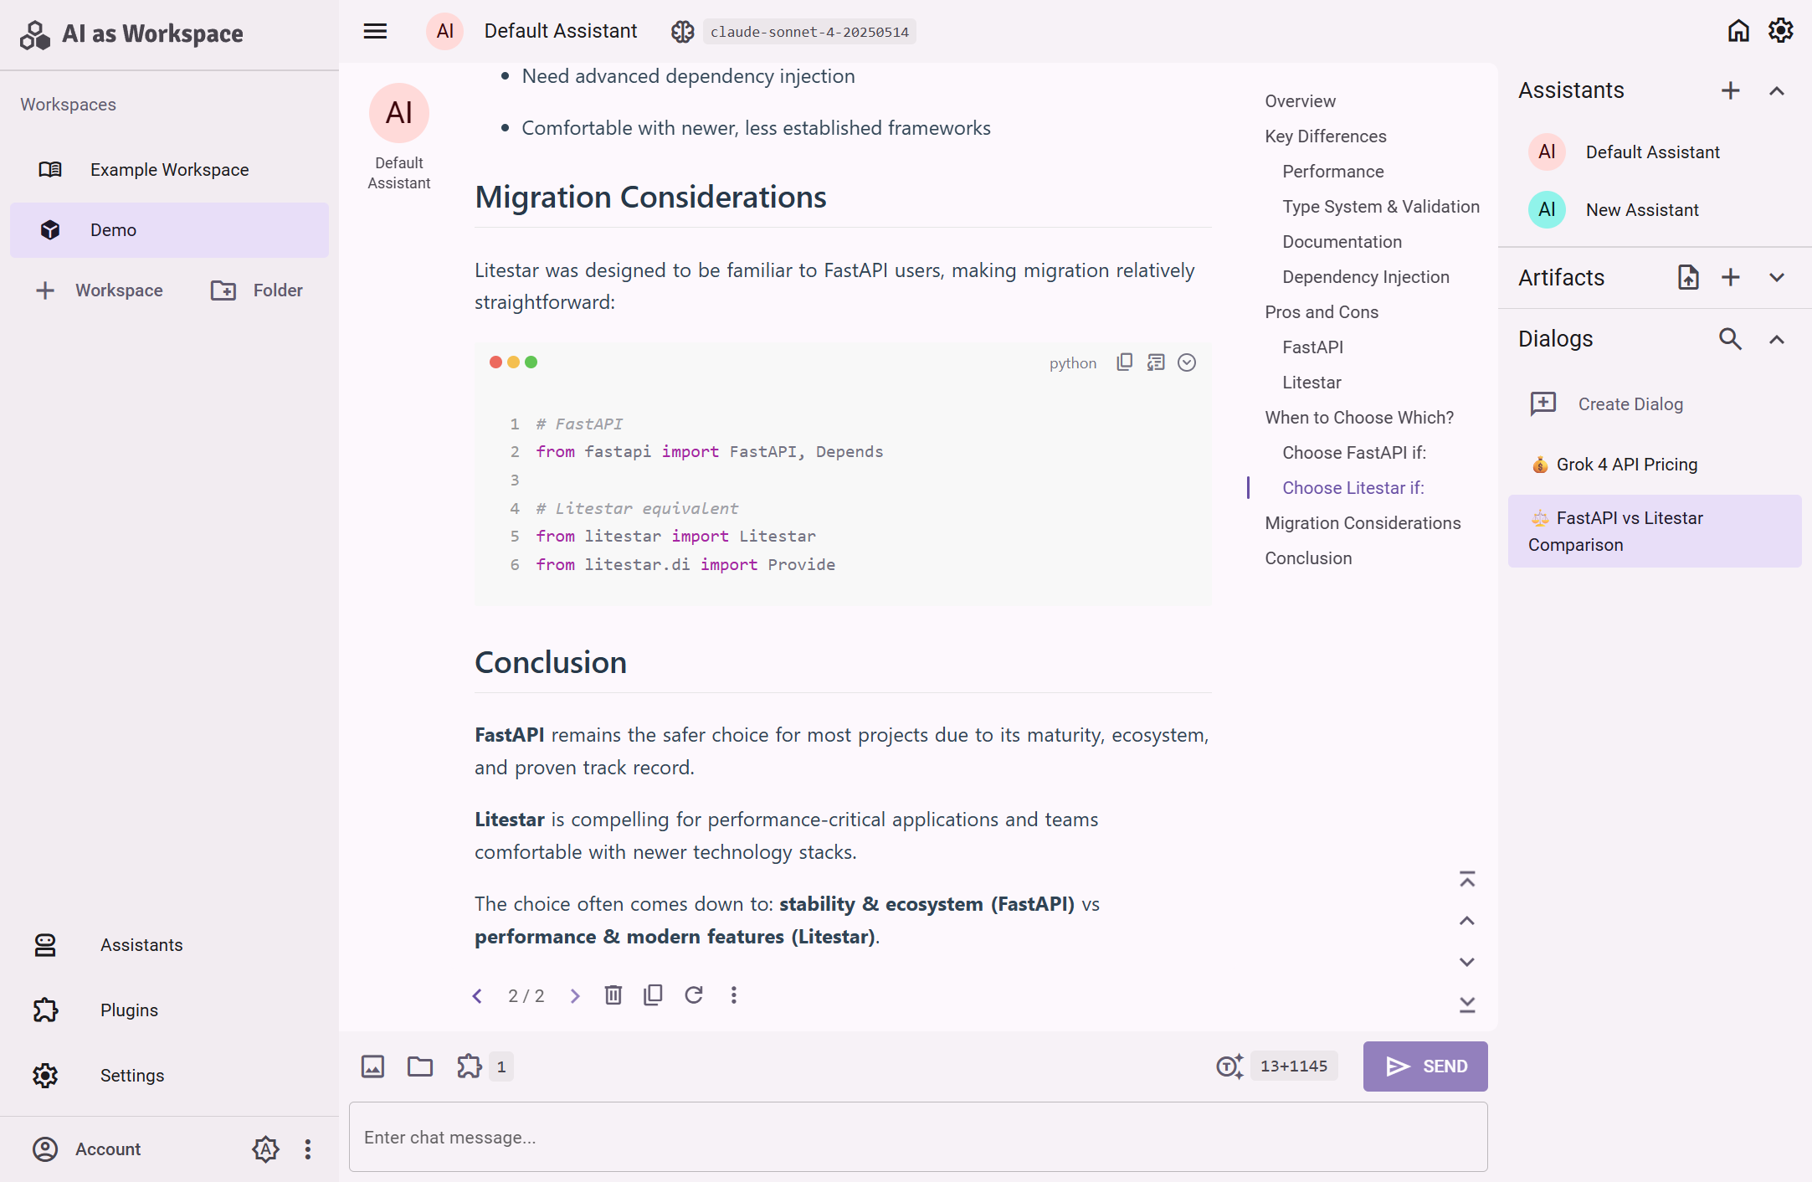Open Account in sidebar
1812x1182 pixels.
pyautogui.click(x=87, y=1149)
